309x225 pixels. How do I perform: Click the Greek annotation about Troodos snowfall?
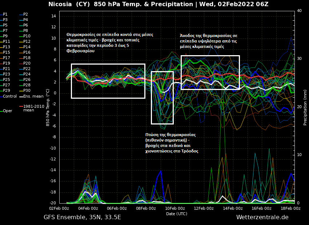point(172,143)
